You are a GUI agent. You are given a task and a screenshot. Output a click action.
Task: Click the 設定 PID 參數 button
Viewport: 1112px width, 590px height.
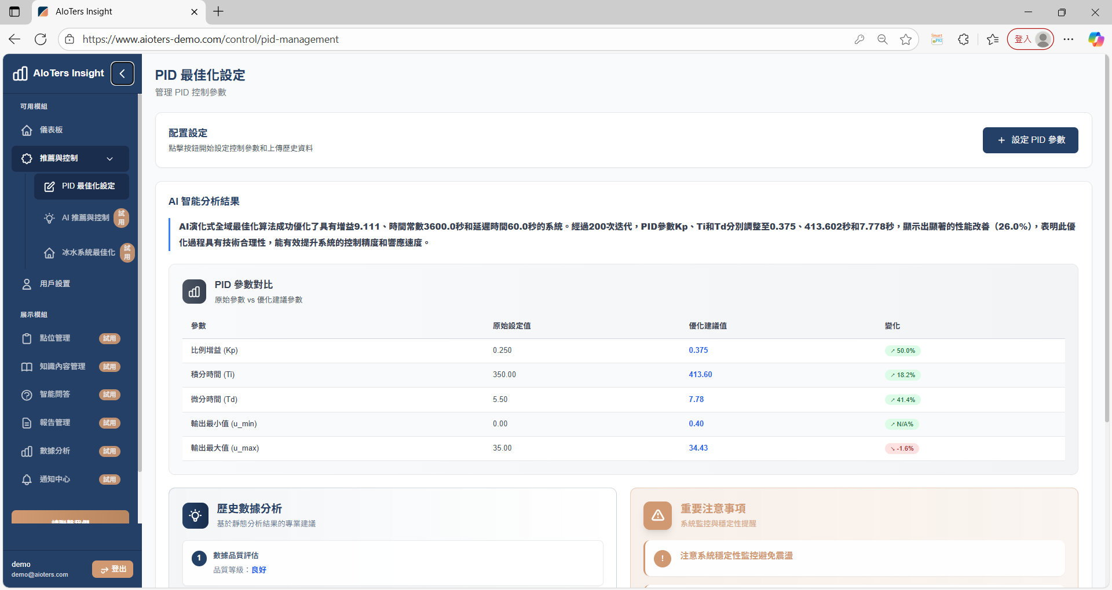(1030, 140)
